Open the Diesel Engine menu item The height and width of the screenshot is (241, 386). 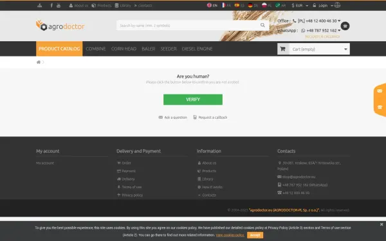point(198,49)
